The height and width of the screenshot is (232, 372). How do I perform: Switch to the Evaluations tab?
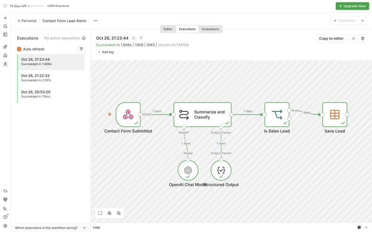pyautogui.click(x=211, y=29)
